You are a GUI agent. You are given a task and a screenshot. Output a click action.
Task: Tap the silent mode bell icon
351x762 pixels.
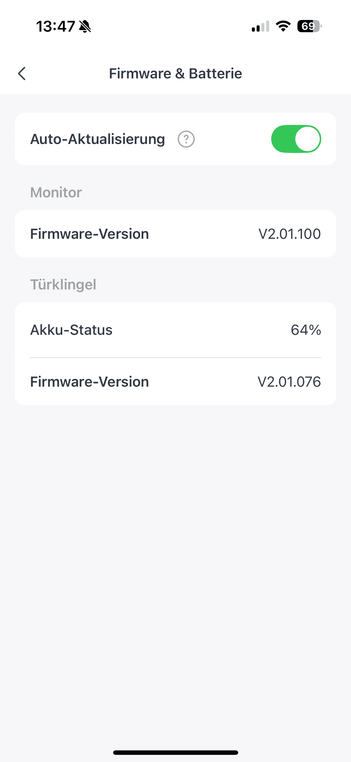[85, 27]
